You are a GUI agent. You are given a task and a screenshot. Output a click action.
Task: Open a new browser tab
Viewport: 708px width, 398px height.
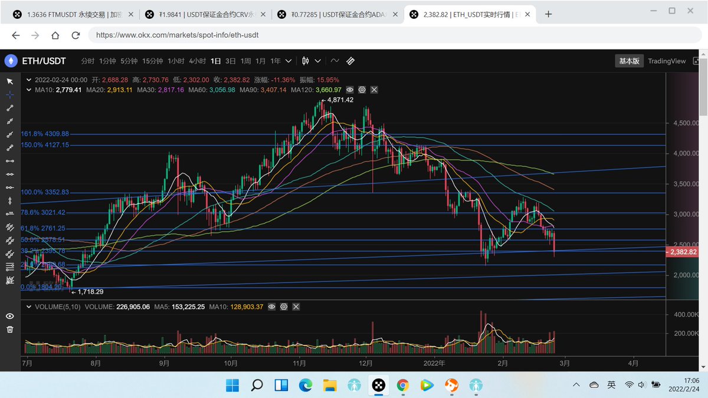pyautogui.click(x=548, y=14)
